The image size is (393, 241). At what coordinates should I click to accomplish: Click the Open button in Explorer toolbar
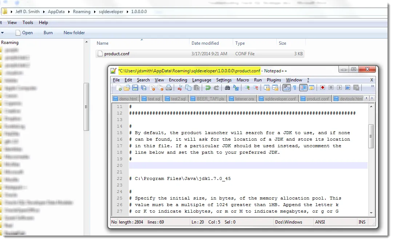point(24,33)
